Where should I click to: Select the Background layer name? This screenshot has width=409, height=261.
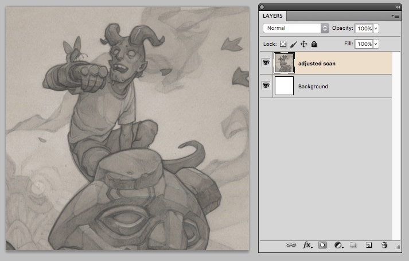(x=313, y=86)
